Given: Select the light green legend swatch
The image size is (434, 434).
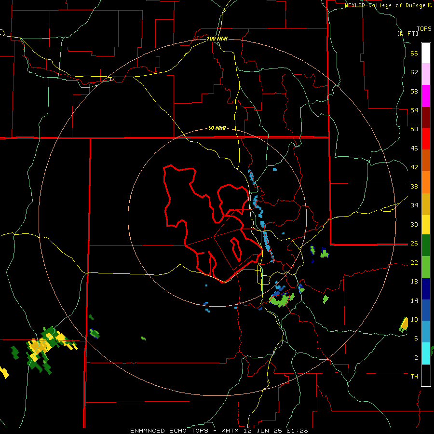Looking at the screenshot, I should coord(426,267).
